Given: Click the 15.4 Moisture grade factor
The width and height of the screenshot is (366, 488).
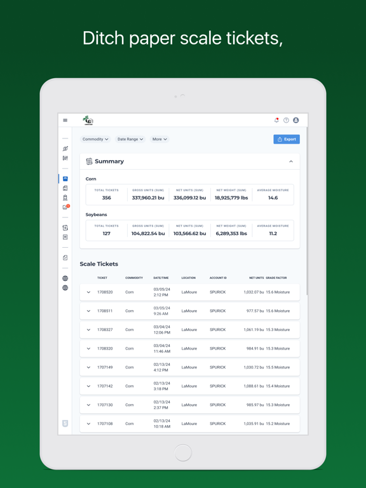Looking at the screenshot, I should pos(278,386).
